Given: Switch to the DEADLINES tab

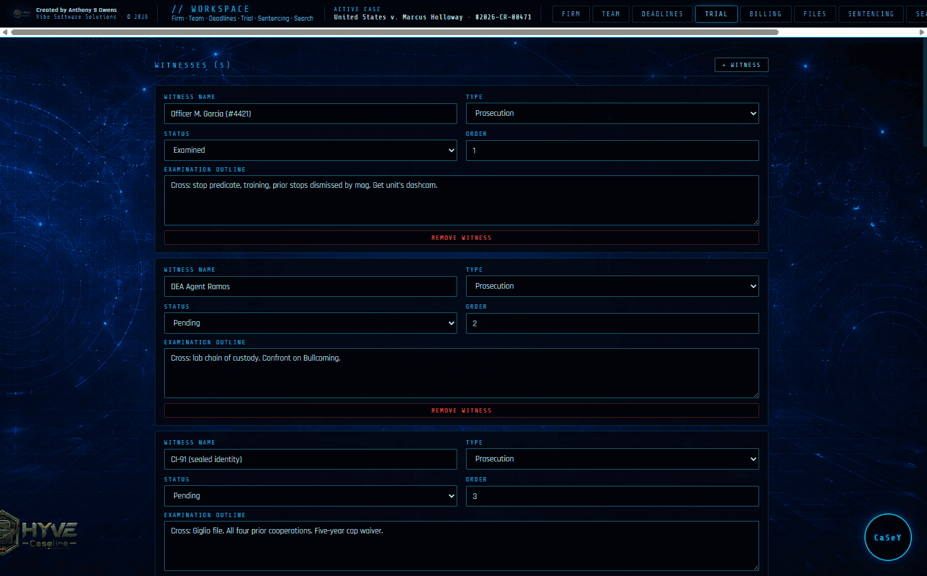Looking at the screenshot, I should [662, 14].
